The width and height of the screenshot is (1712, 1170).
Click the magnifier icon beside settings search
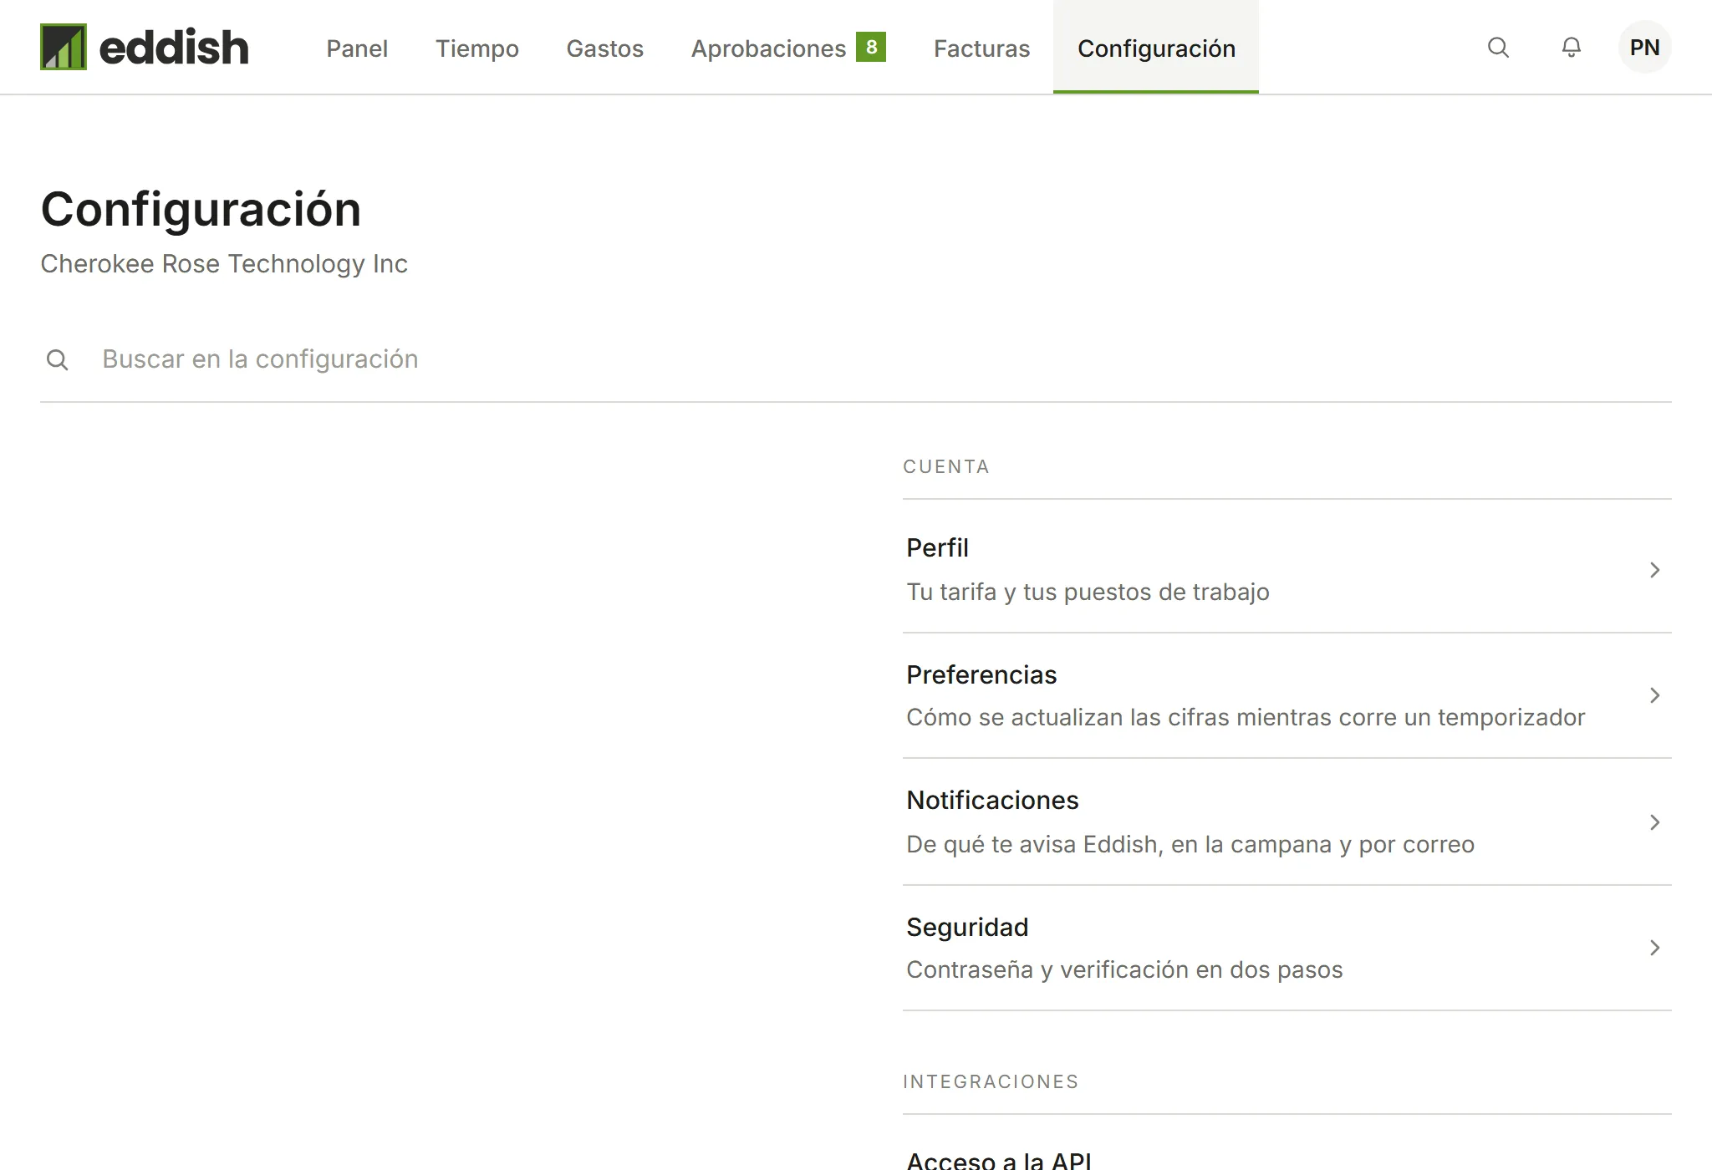click(x=58, y=359)
